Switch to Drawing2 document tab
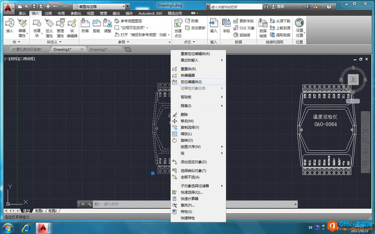The image size is (375, 234). tap(98, 49)
